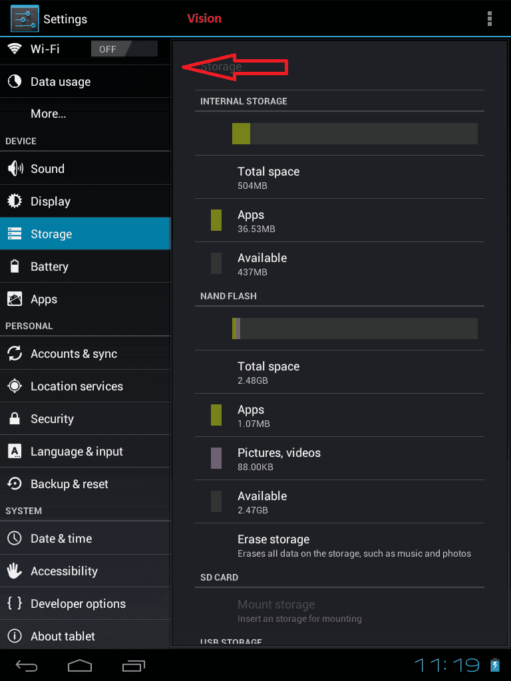The height and width of the screenshot is (681, 511).
Task: Open NAND flash Pictures, videos entry
Action: pos(339,459)
